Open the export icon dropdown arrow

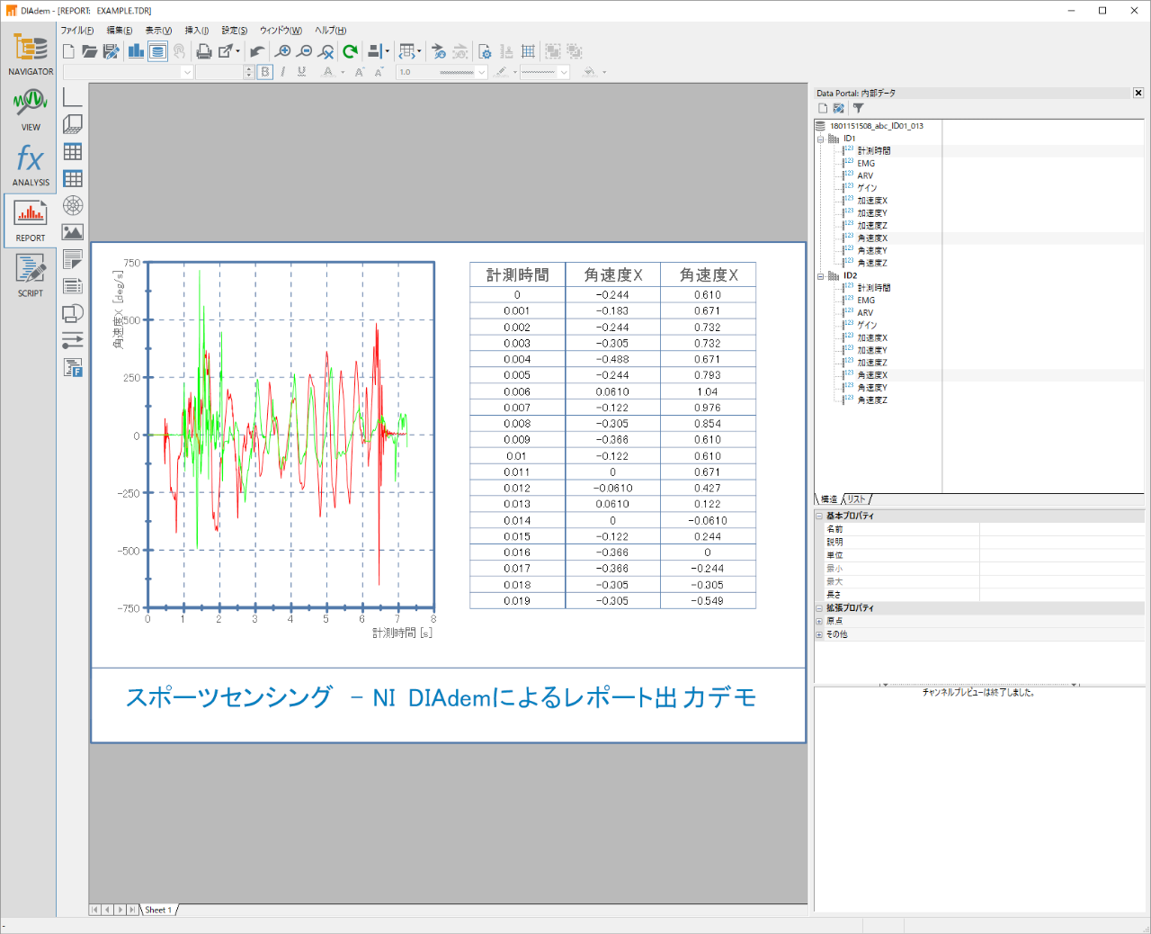pyautogui.click(x=237, y=51)
